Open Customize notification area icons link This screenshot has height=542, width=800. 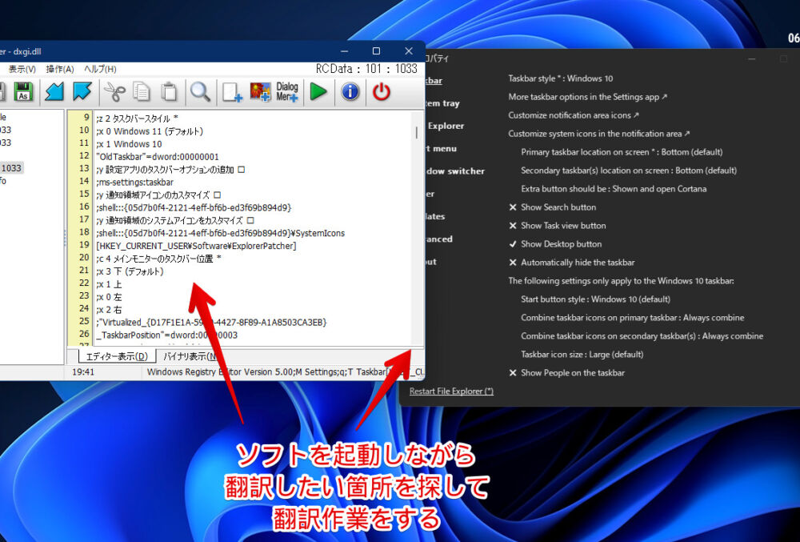tap(574, 115)
